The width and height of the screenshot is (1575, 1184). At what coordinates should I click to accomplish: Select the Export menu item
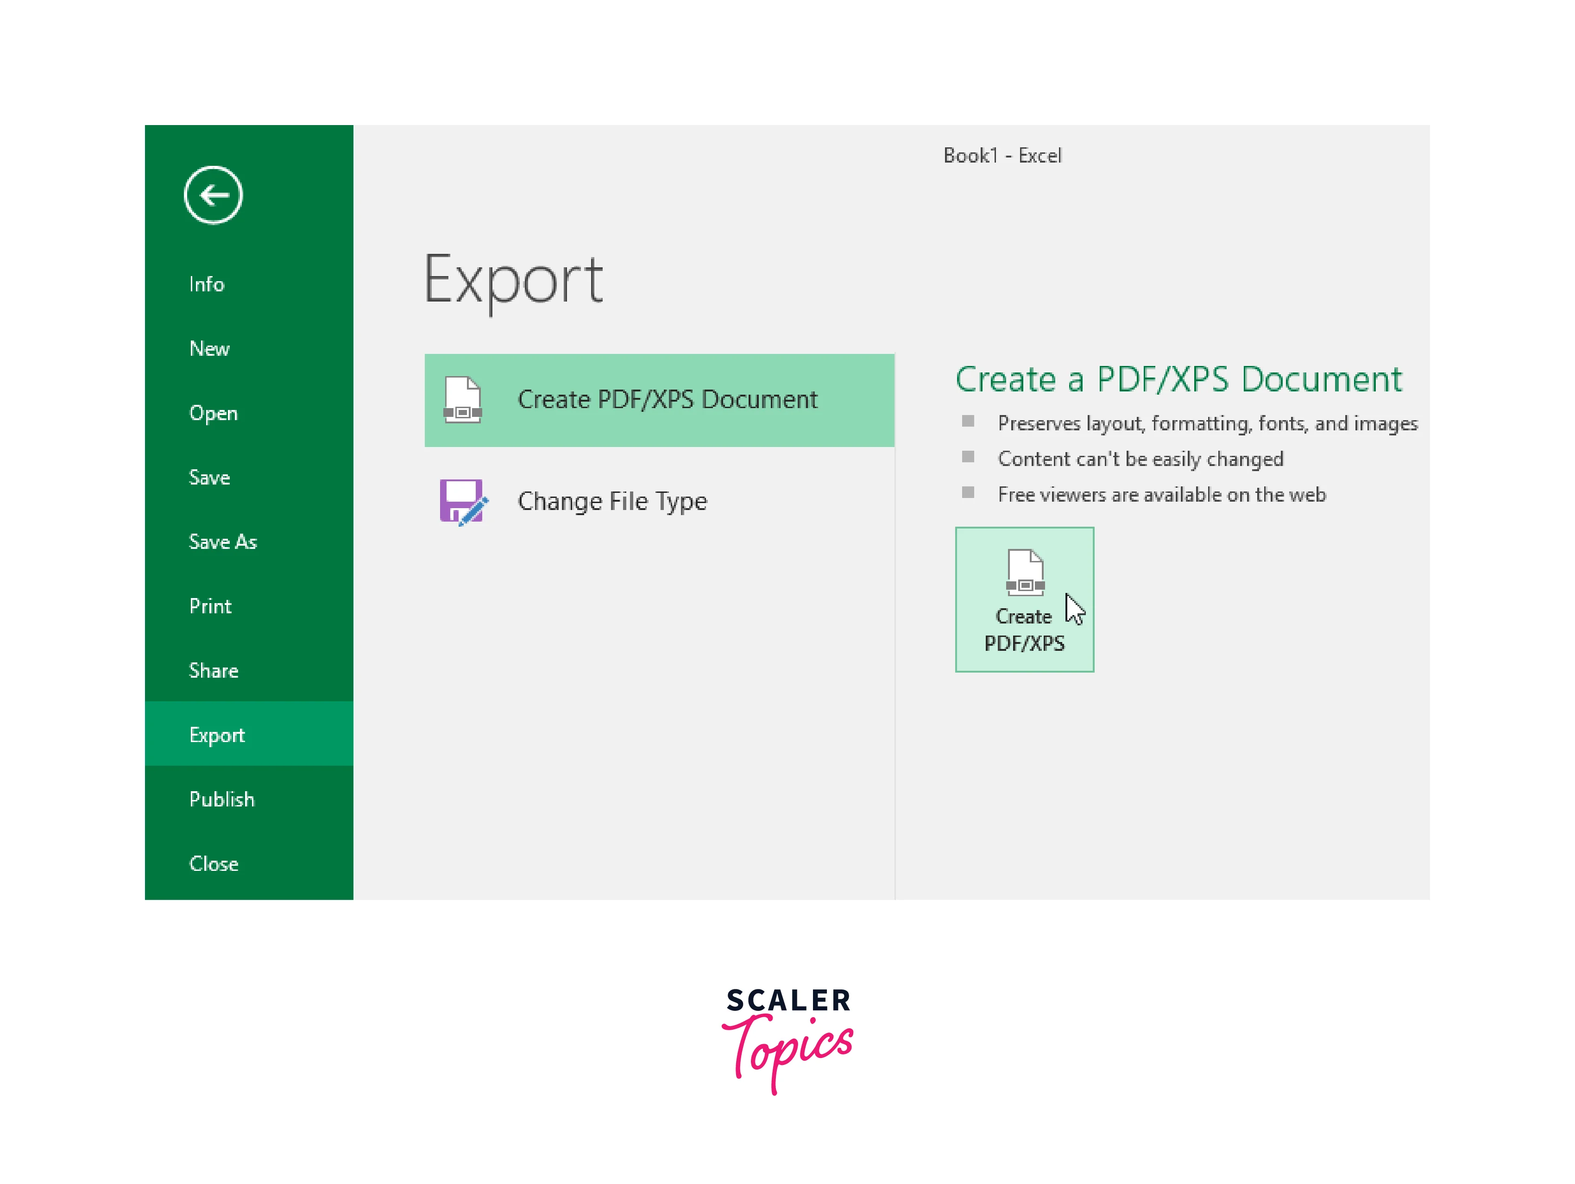click(216, 735)
